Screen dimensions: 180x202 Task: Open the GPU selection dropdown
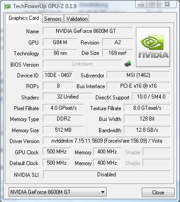[58, 192]
